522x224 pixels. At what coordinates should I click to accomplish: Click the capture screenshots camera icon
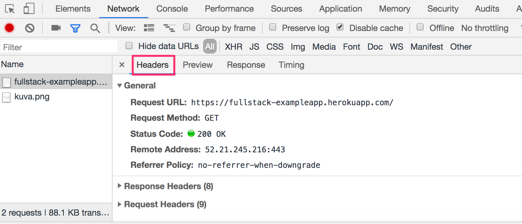[x=56, y=28]
